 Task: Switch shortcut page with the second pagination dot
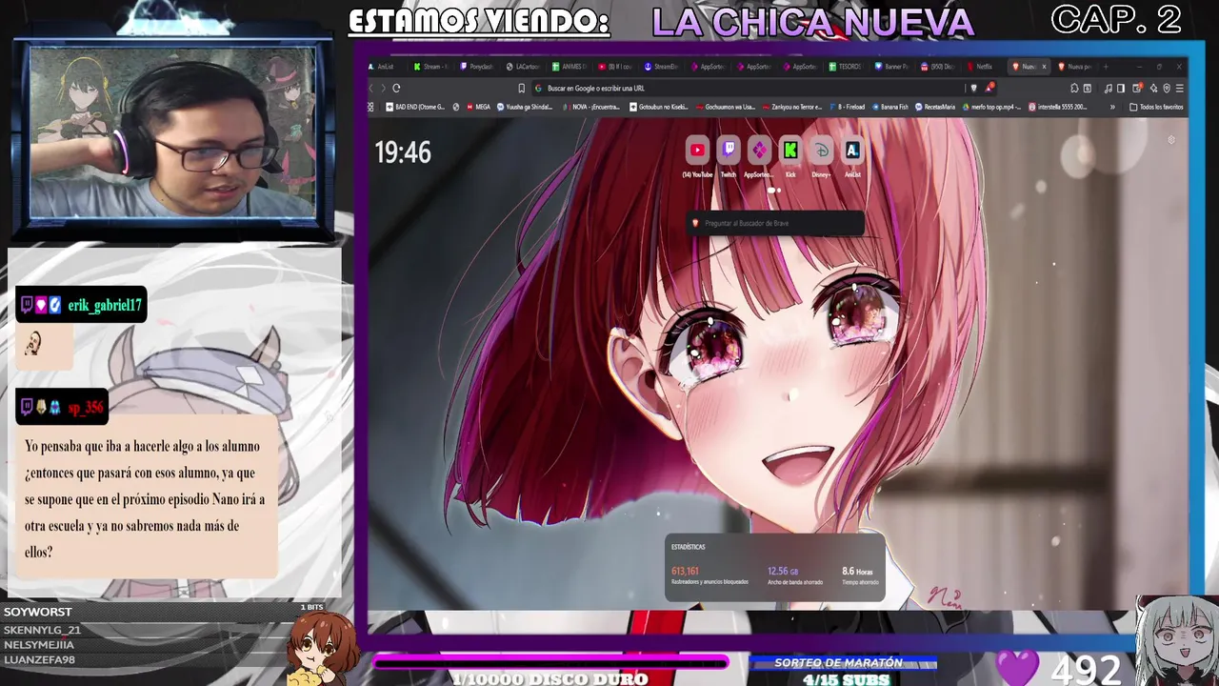point(779,190)
